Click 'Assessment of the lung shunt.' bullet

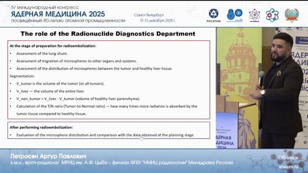click(x=42, y=53)
